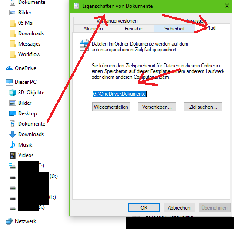The height and width of the screenshot is (230, 234).
Task: Click the Desktop icon under Dieser PC
Action: (13, 113)
